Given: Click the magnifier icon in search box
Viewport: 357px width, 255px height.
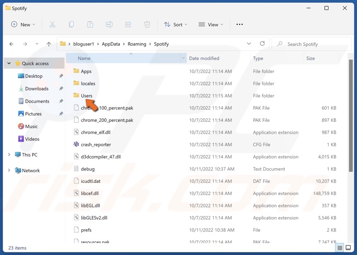Looking at the screenshot, I should [280, 44].
